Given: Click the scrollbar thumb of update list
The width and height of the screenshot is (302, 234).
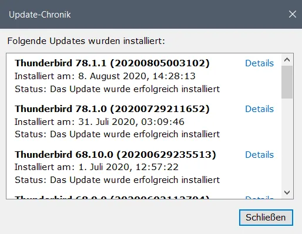Looking at the screenshot, I should [x=287, y=82].
